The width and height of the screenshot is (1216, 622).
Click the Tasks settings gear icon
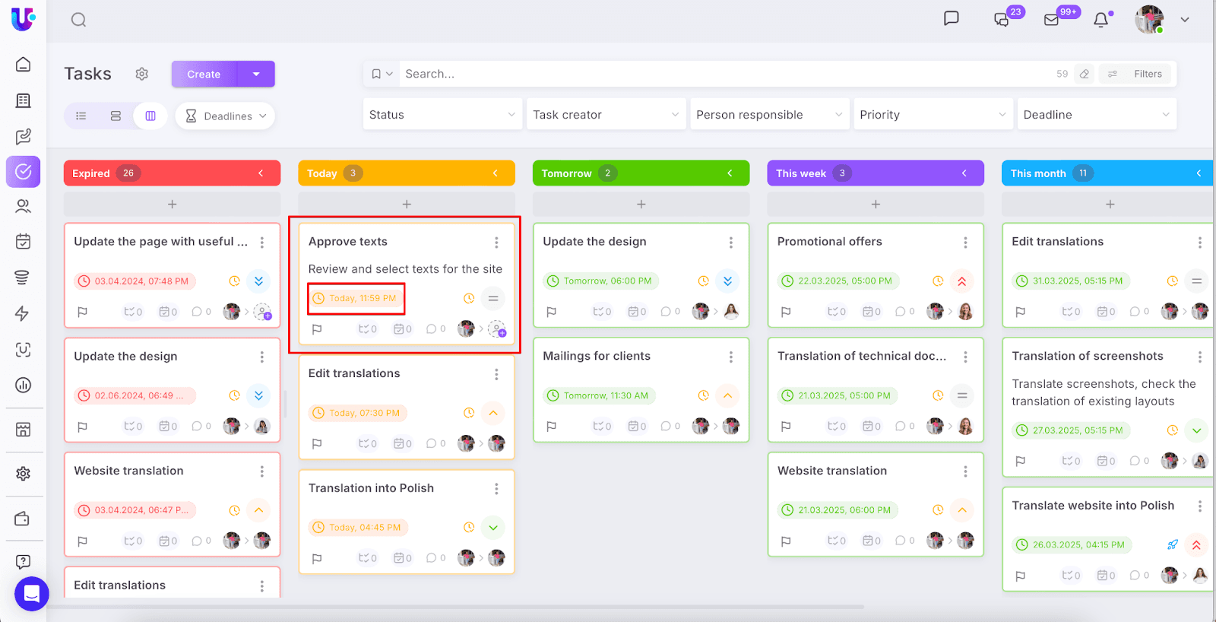point(141,74)
